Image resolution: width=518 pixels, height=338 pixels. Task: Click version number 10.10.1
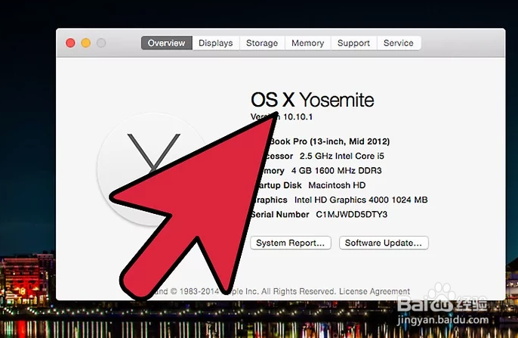click(x=298, y=116)
